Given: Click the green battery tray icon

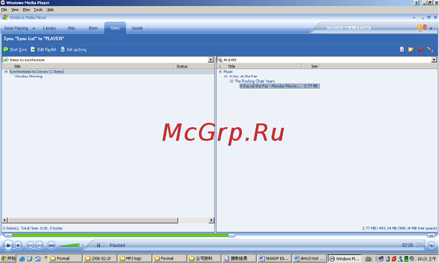Looking at the screenshot, I should (x=406, y=259).
